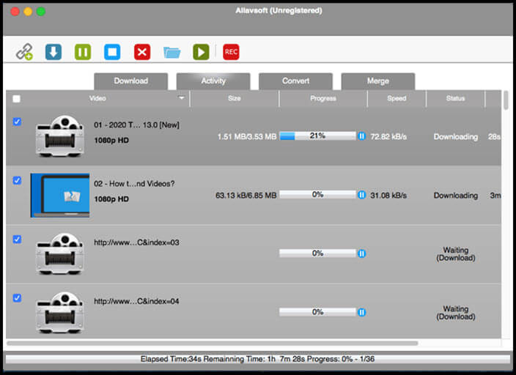Click Waiting (Download) status of index=03
This screenshot has width=516, height=375.
click(x=456, y=254)
